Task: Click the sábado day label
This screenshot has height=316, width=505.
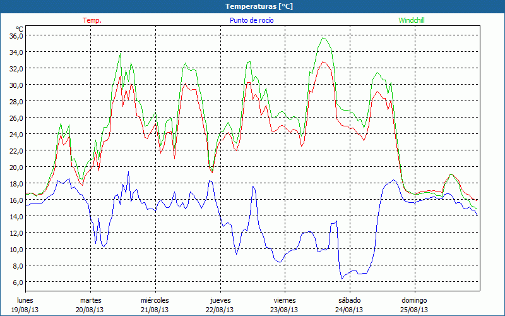Action: 349,300
